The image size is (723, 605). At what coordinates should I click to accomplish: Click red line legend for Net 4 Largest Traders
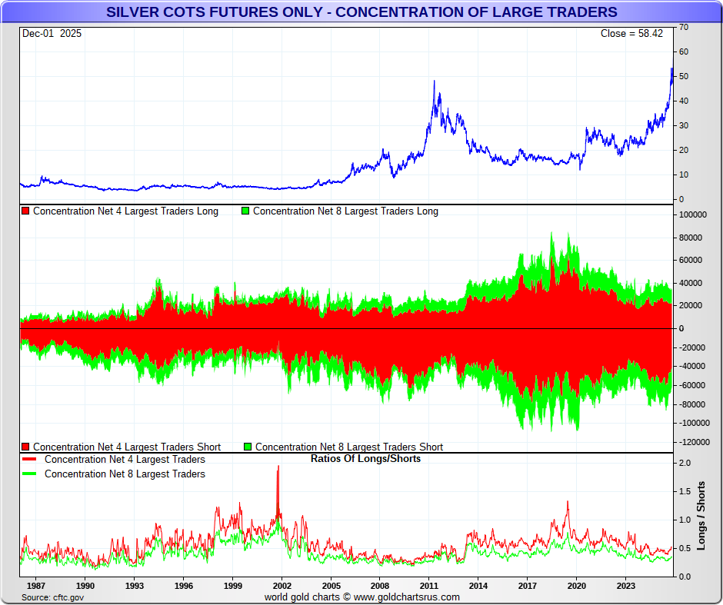pyautogui.click(x=29, y=460)
